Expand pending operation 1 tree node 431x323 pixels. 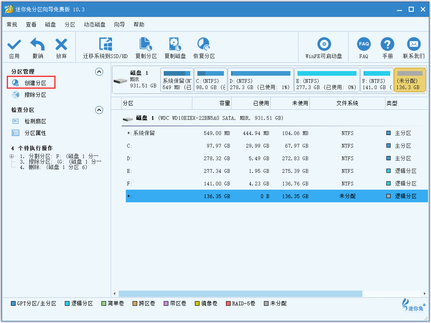coord(11,156)
